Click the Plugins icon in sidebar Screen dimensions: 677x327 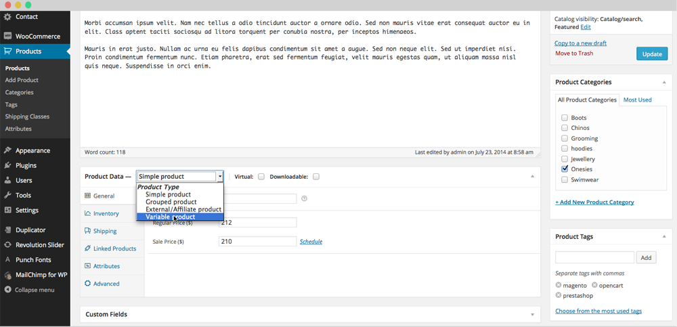coord(7,165)
